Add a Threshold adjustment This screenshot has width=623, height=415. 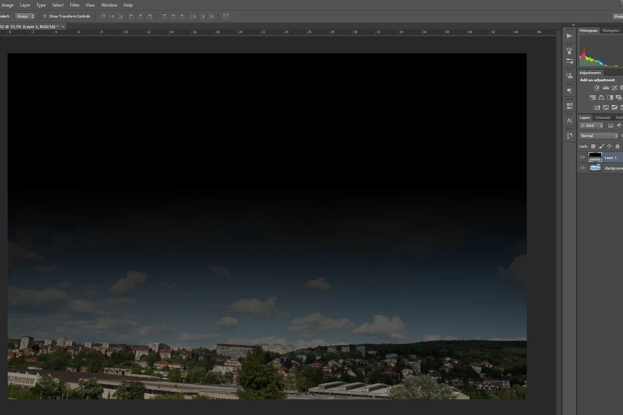[614, 107]
